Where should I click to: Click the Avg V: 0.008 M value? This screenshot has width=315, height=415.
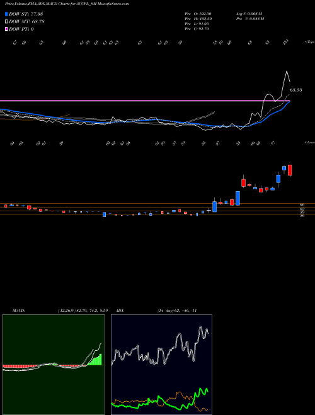[249, 14]
